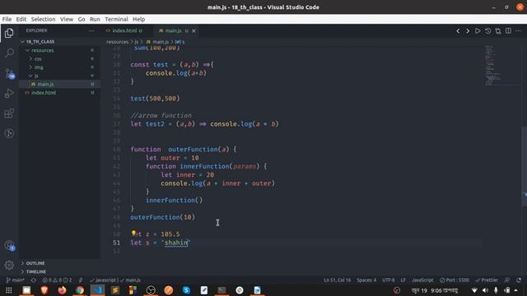Click the navigate forward arrow in editor toolbar

(x=468, y=31)
